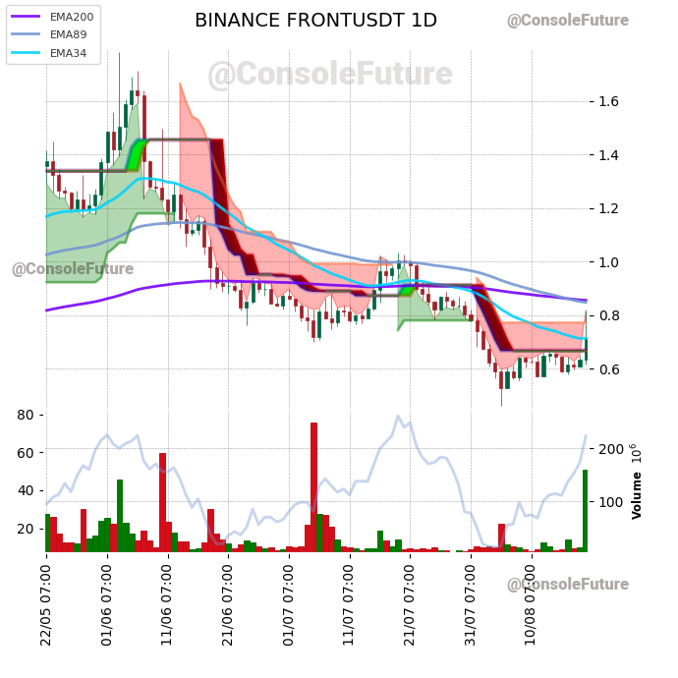Click the 01/07 07:00 date label
The width and height of the screenshot is (678, 678).
pos(289,605)
